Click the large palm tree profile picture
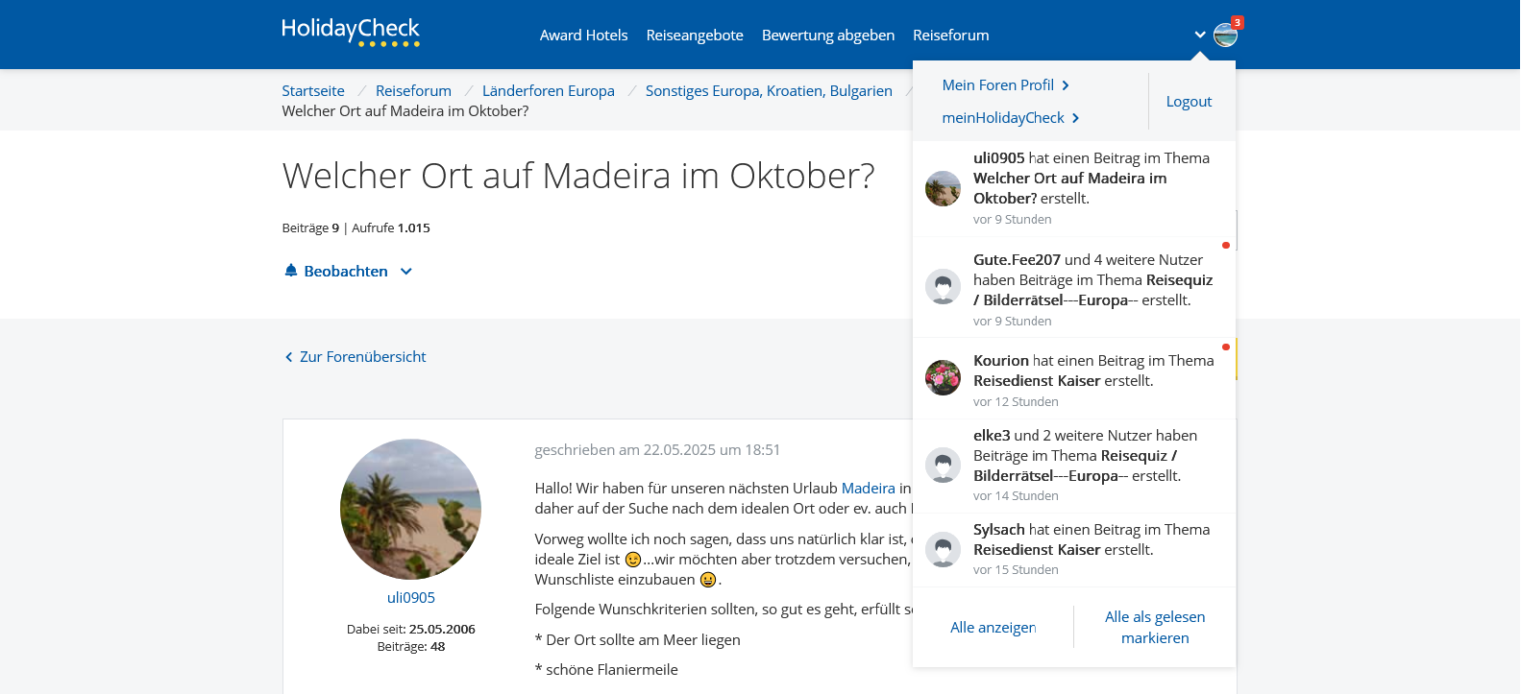Screen dimensions: 1521x694 click(x=411, y=509)
